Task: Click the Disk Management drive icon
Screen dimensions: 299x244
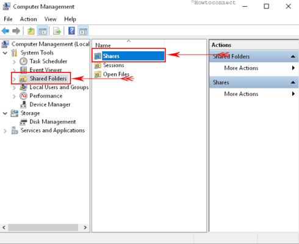Action: pyautogui.click(x=23, y=122)
